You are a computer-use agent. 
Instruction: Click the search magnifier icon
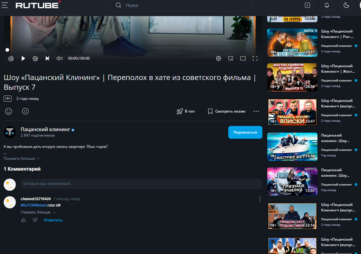coord(118,5)
